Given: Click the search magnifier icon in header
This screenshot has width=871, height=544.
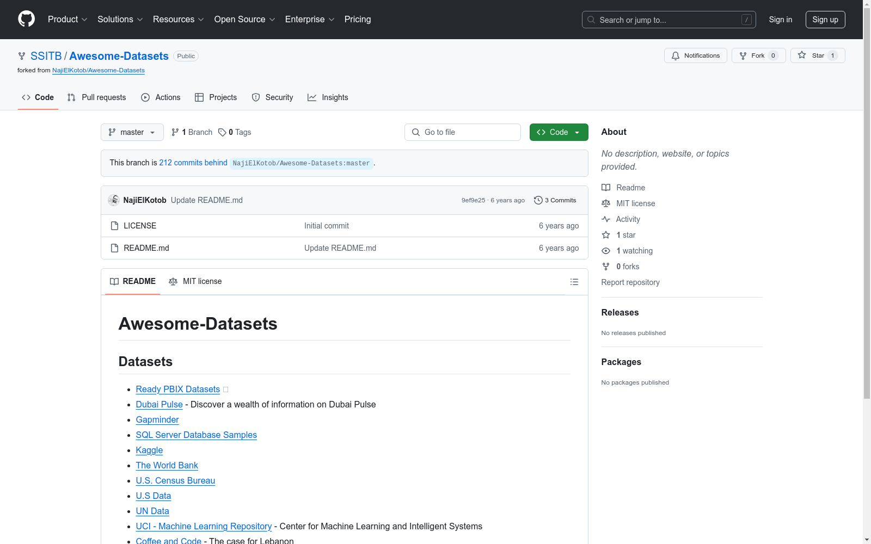Looking at the screenshot, I should pyautogui.click(x=591, y=20).
